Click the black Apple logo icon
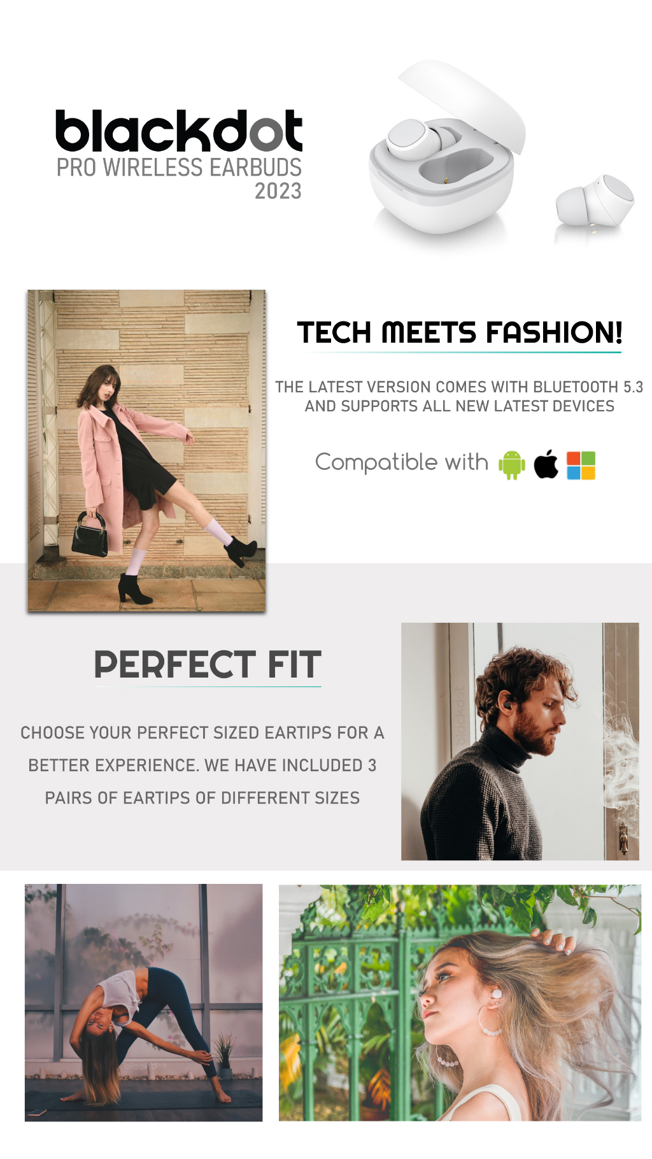The height and width of the screenshot is (1159, 652). point(546,464)
